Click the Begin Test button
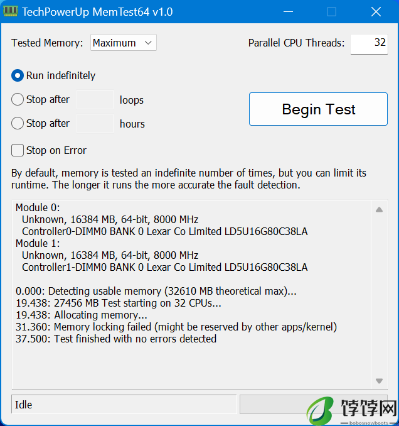399x426 pixels. pyautogui.click(x=318, y=109)
